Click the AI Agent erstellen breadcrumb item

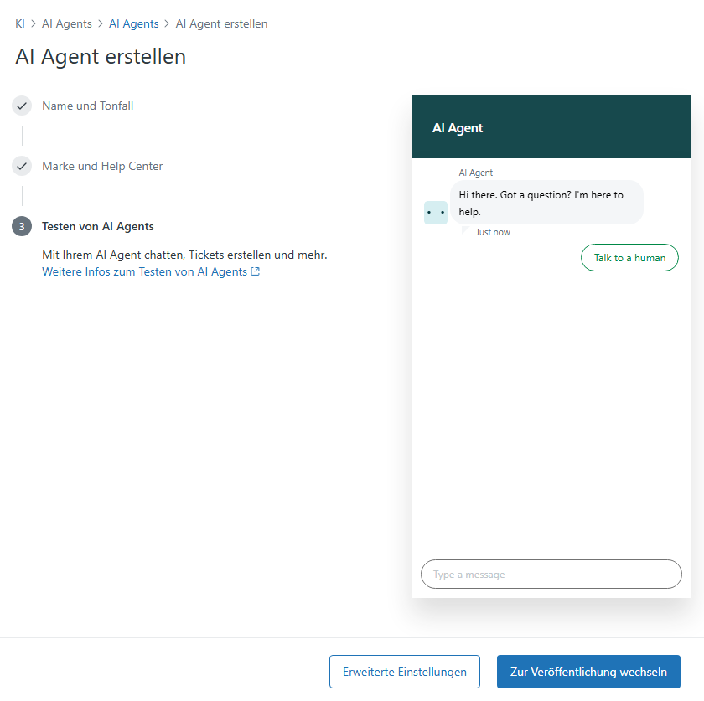pos(221,23)
